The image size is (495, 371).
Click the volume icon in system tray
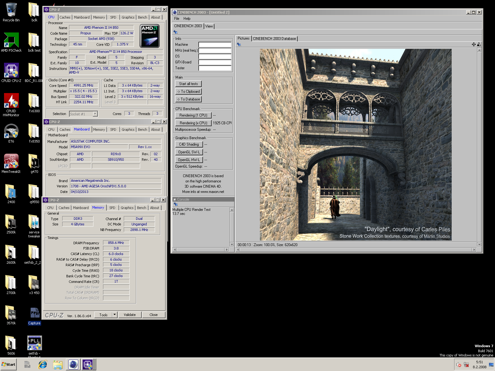coord(459,365)
